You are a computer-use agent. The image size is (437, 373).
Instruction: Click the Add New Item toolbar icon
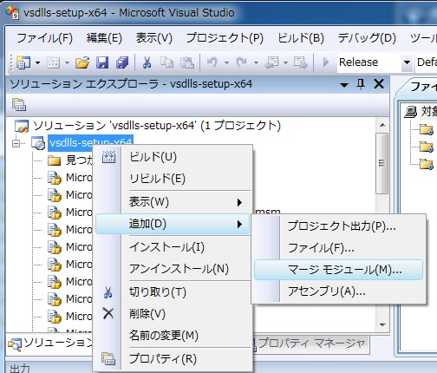tap(53, 62)
